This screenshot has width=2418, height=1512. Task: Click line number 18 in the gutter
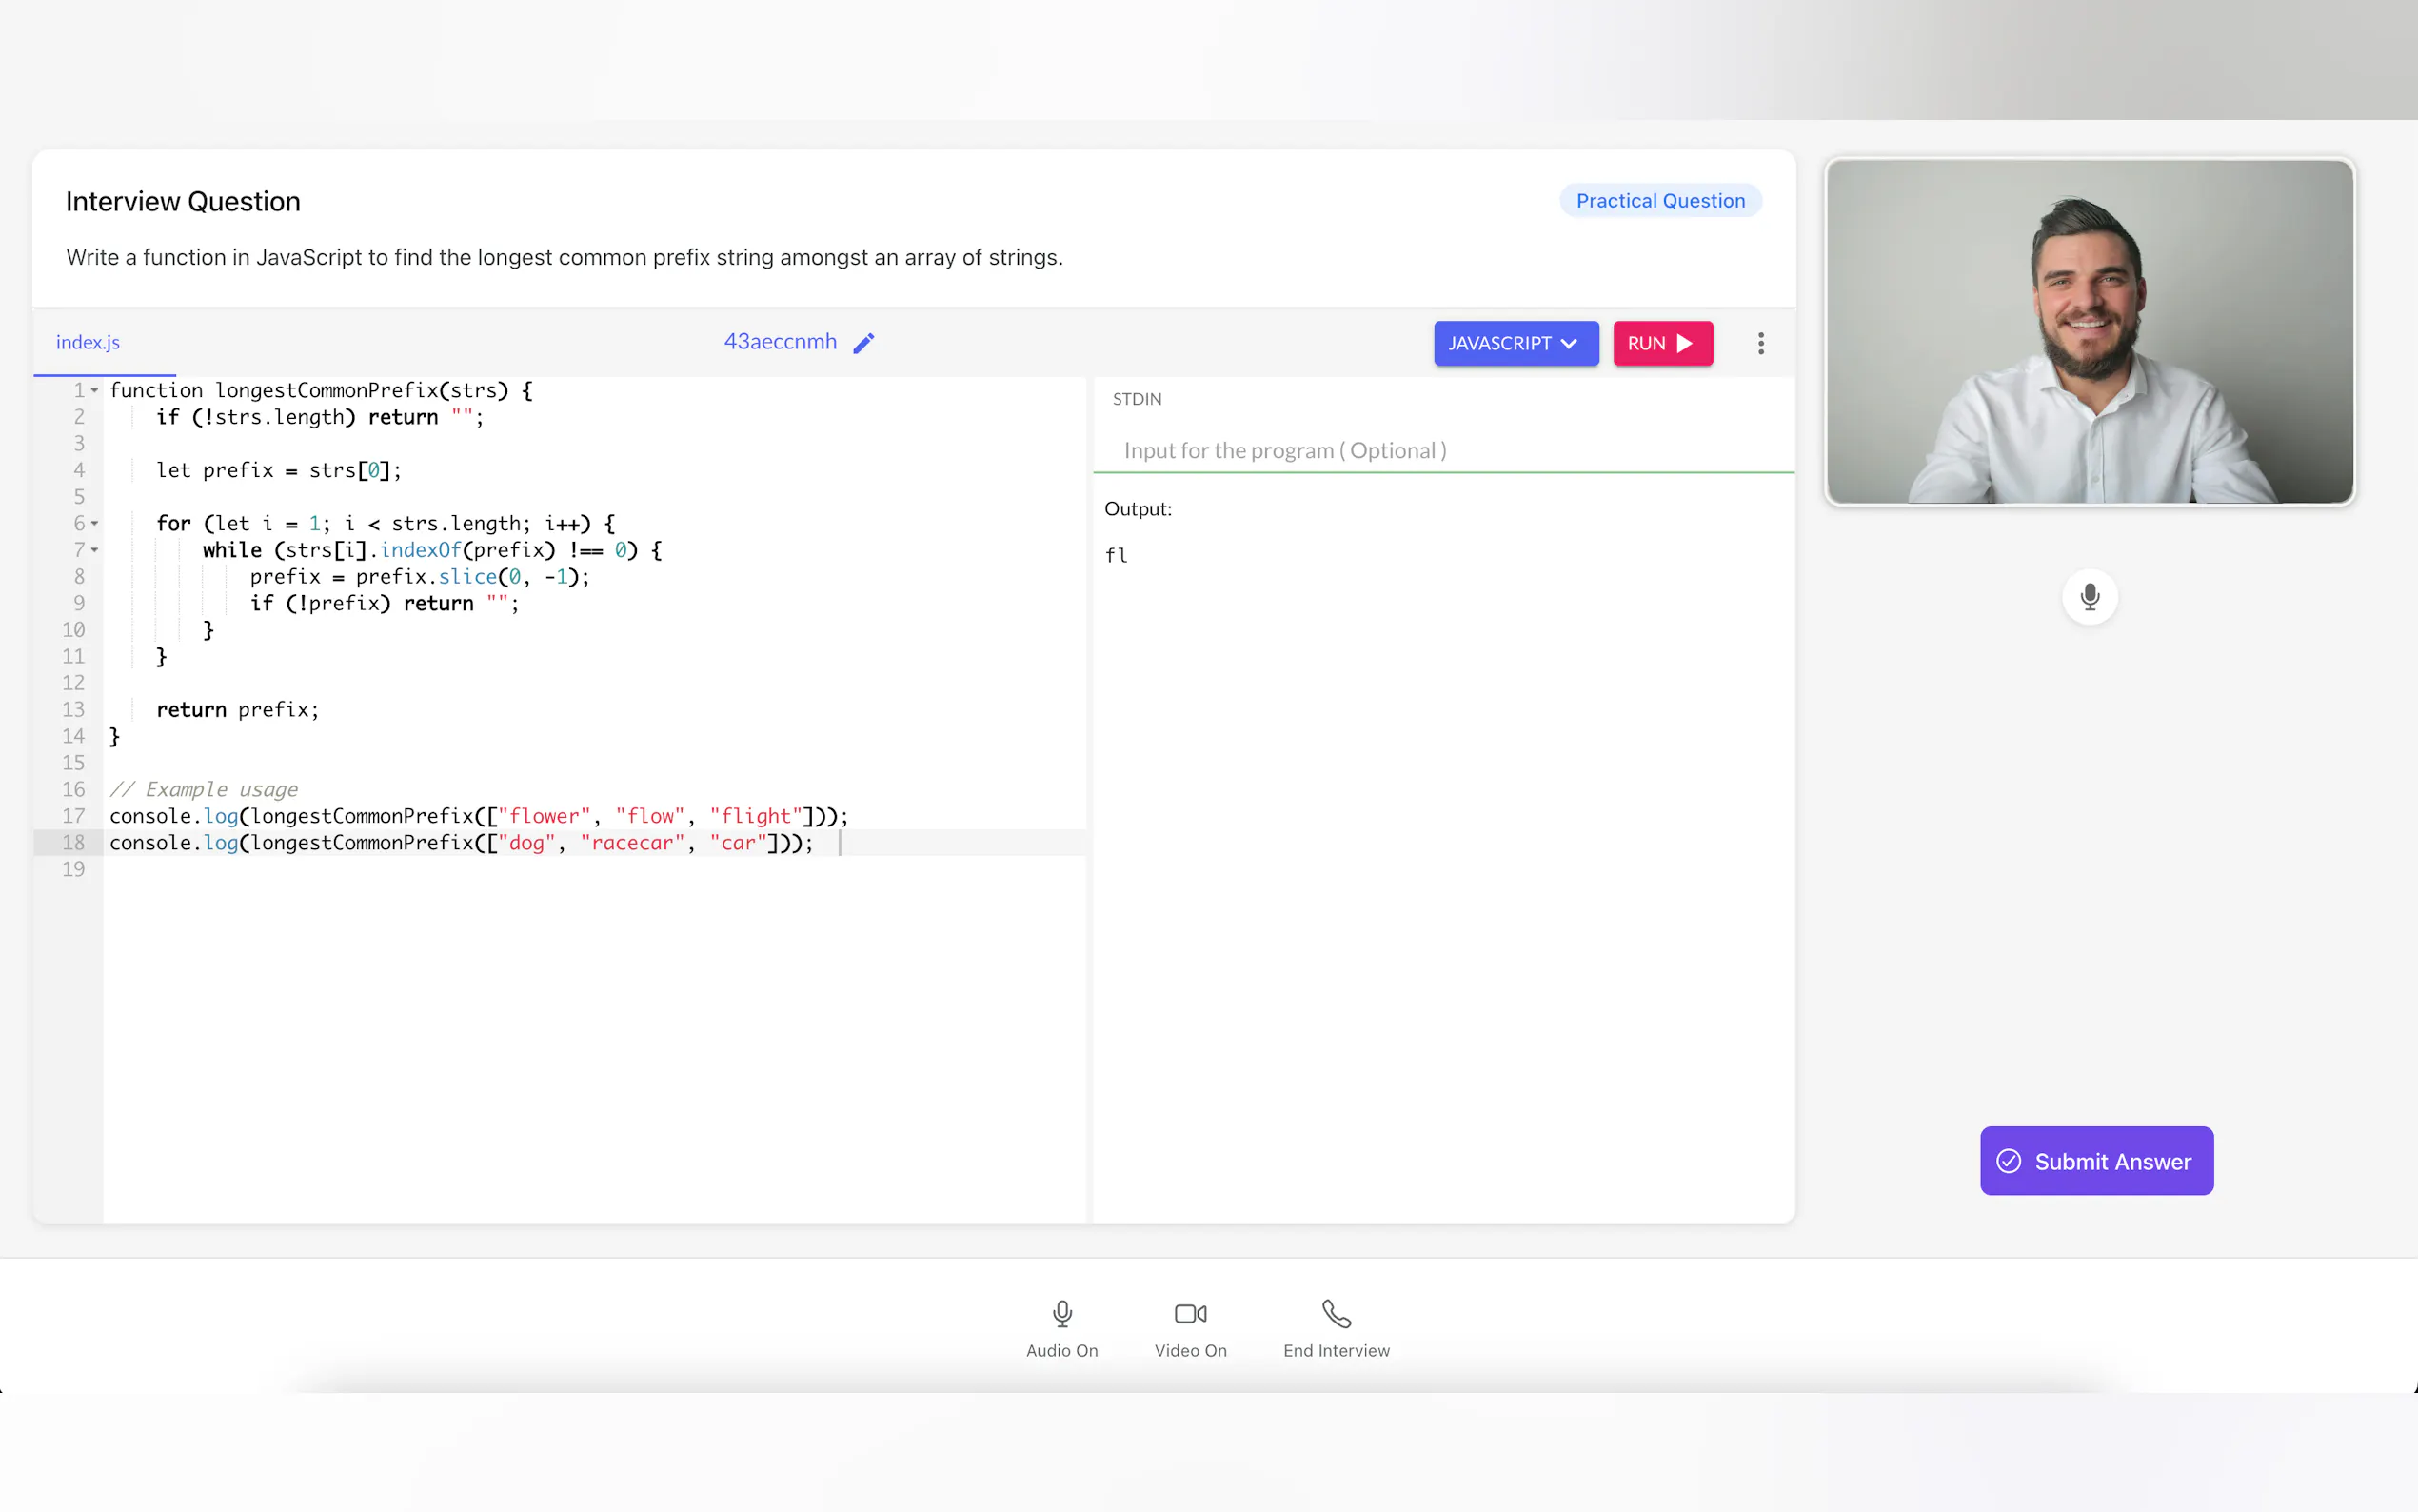tap(74, 843)
